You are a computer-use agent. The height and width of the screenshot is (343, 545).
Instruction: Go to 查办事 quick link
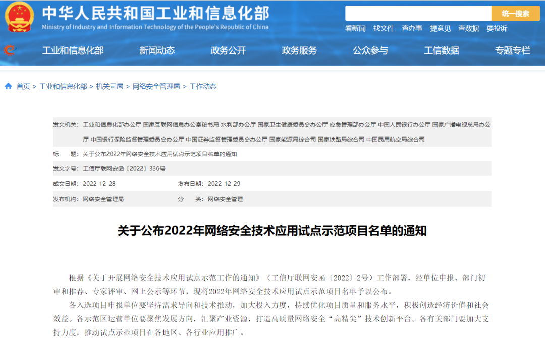coord(412,29)
